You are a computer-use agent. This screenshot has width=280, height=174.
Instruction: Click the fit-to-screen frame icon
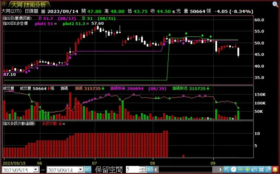pos(261,170)
